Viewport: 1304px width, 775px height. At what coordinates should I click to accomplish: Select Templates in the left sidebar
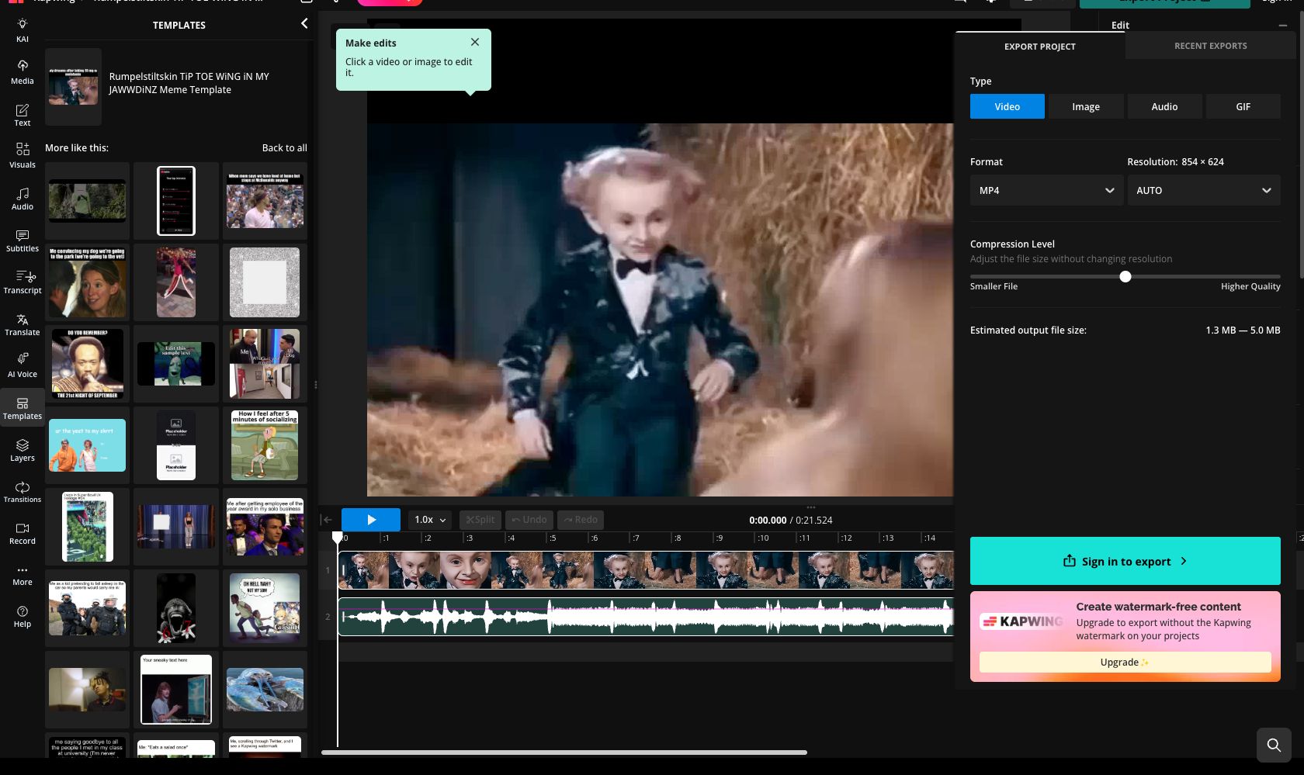click(x=22, y=408)
